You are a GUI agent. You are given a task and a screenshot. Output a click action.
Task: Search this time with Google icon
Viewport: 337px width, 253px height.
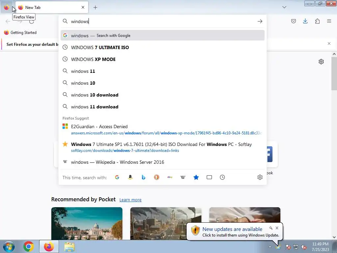pos(117,177)
